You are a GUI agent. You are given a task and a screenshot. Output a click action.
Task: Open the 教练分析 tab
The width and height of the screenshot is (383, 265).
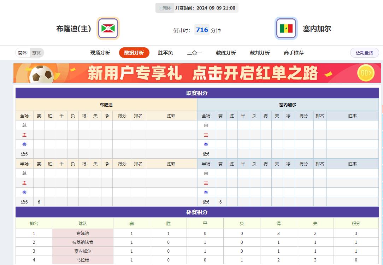coord(225,52)
